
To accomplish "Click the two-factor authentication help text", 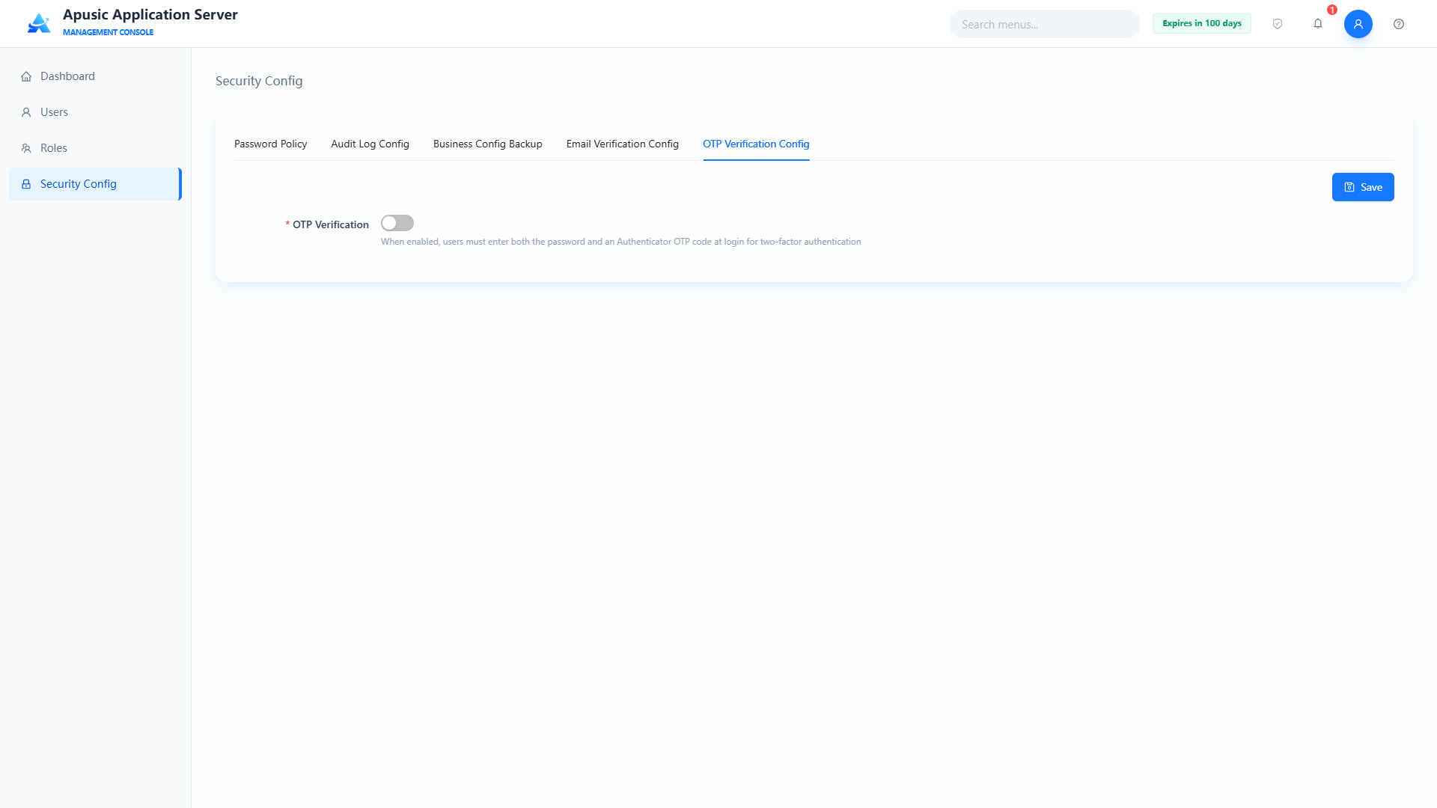I will click(621, 242).
